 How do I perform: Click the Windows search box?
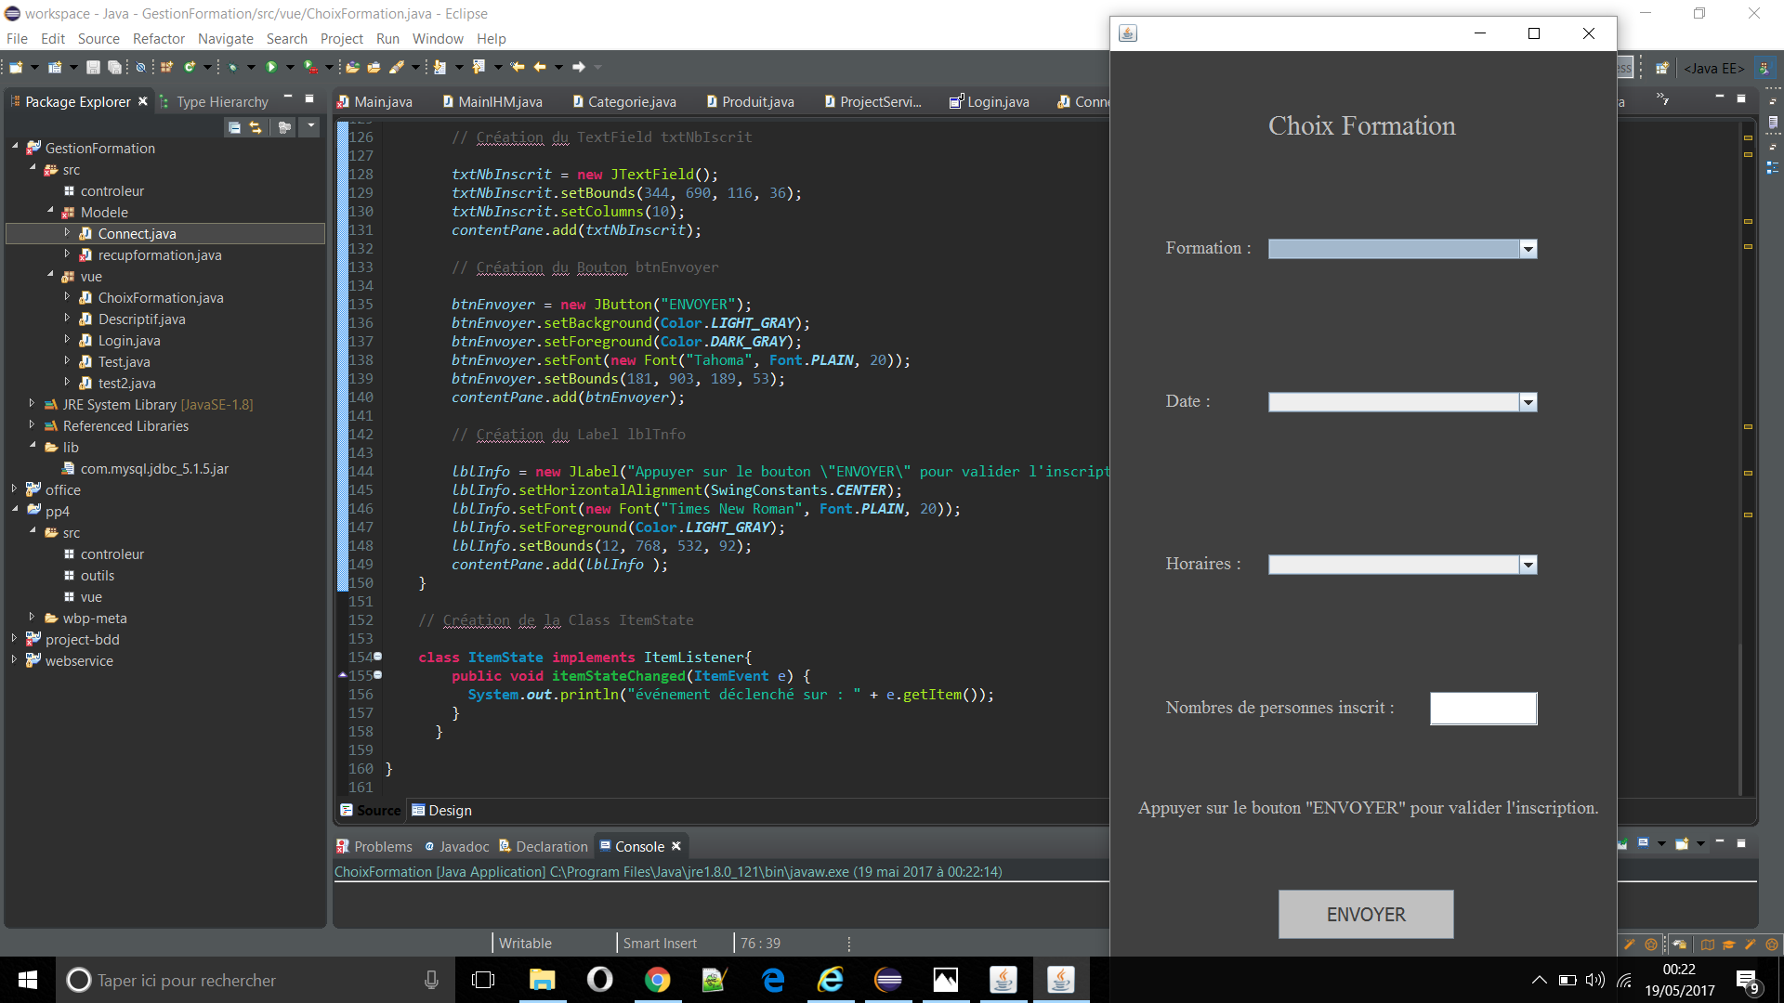pyautogui.click(x=256, y=980)
